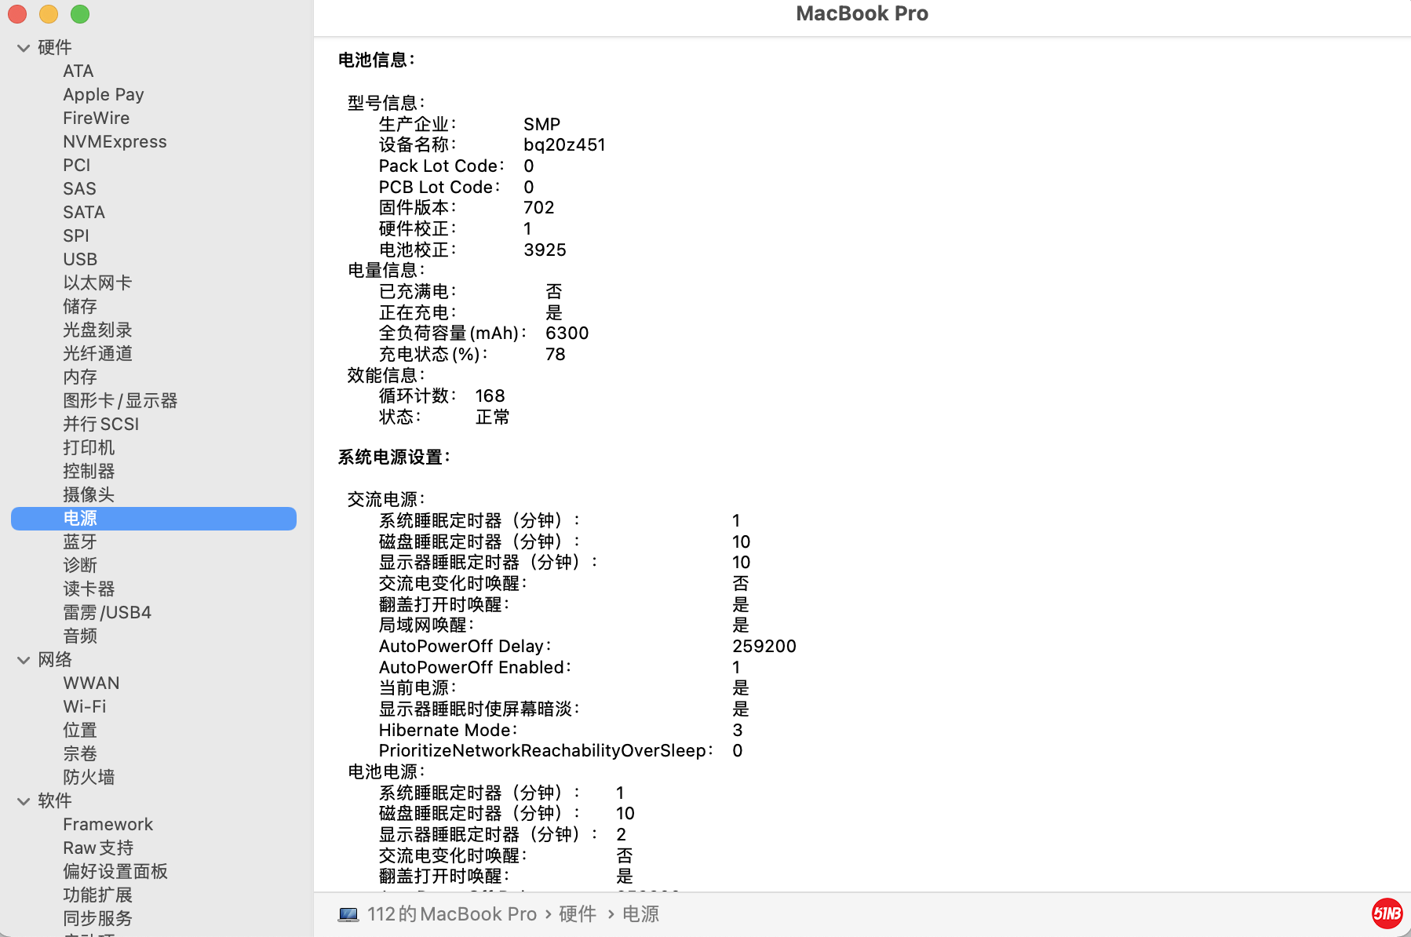Click the 电池校正 value 3925
The height and width of the screenshot is (937, 1411).
545,250
